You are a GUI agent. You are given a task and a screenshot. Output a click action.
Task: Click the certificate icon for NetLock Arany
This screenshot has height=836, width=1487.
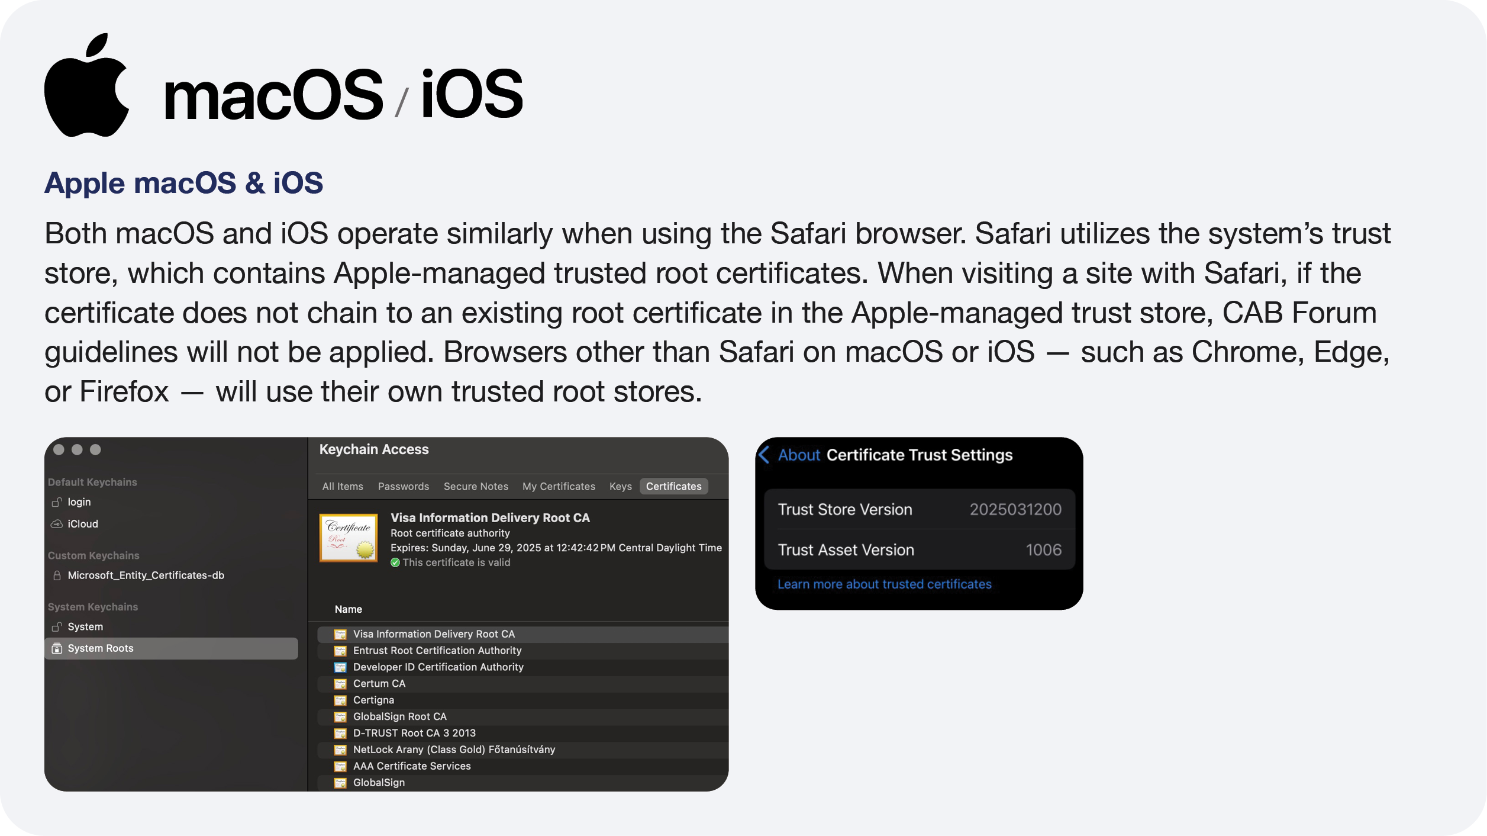[x=340, y=750]
